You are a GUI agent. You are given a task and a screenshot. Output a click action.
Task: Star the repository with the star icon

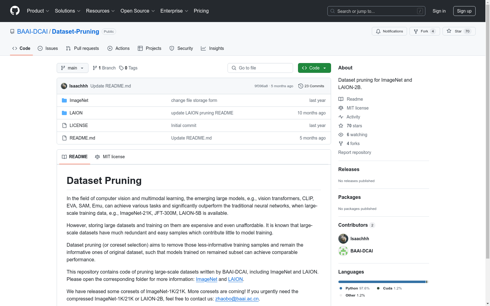coord(449,31)
